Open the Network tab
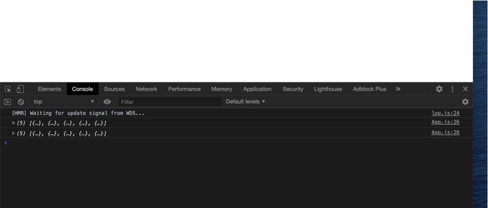The width and height of the screenshot is (488, 208). (146, 89)
